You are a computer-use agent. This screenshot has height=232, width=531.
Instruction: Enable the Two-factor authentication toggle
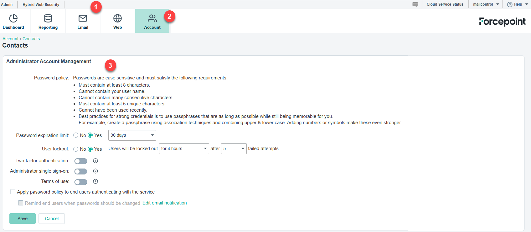81,161
